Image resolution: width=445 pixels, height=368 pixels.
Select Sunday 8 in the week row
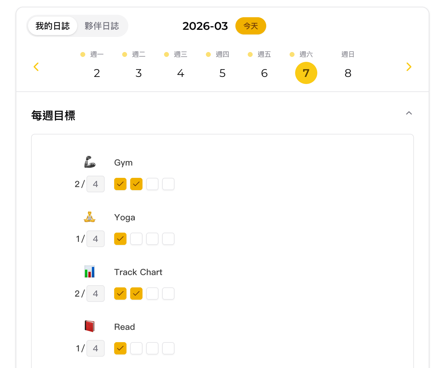(x=348, y=73)
